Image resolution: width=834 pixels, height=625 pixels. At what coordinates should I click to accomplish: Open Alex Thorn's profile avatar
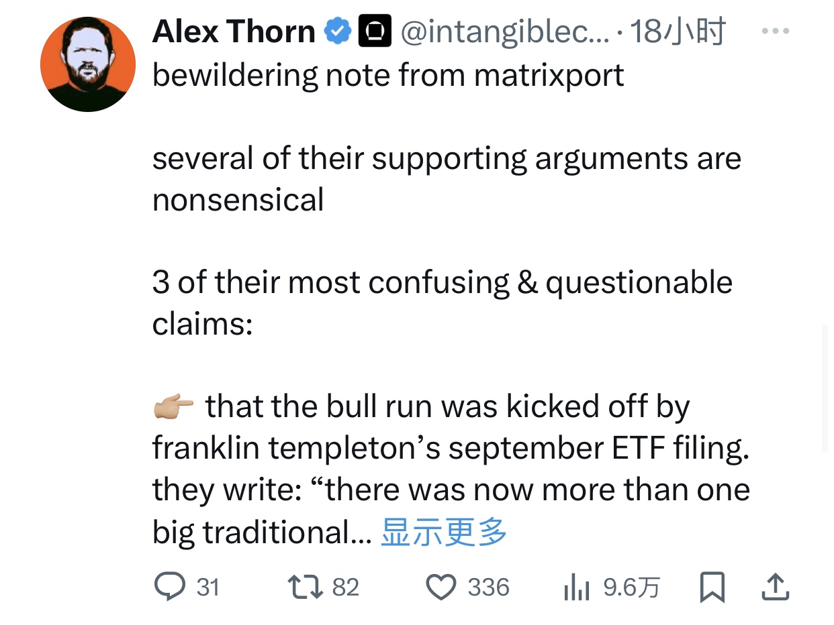pos(87,64)
